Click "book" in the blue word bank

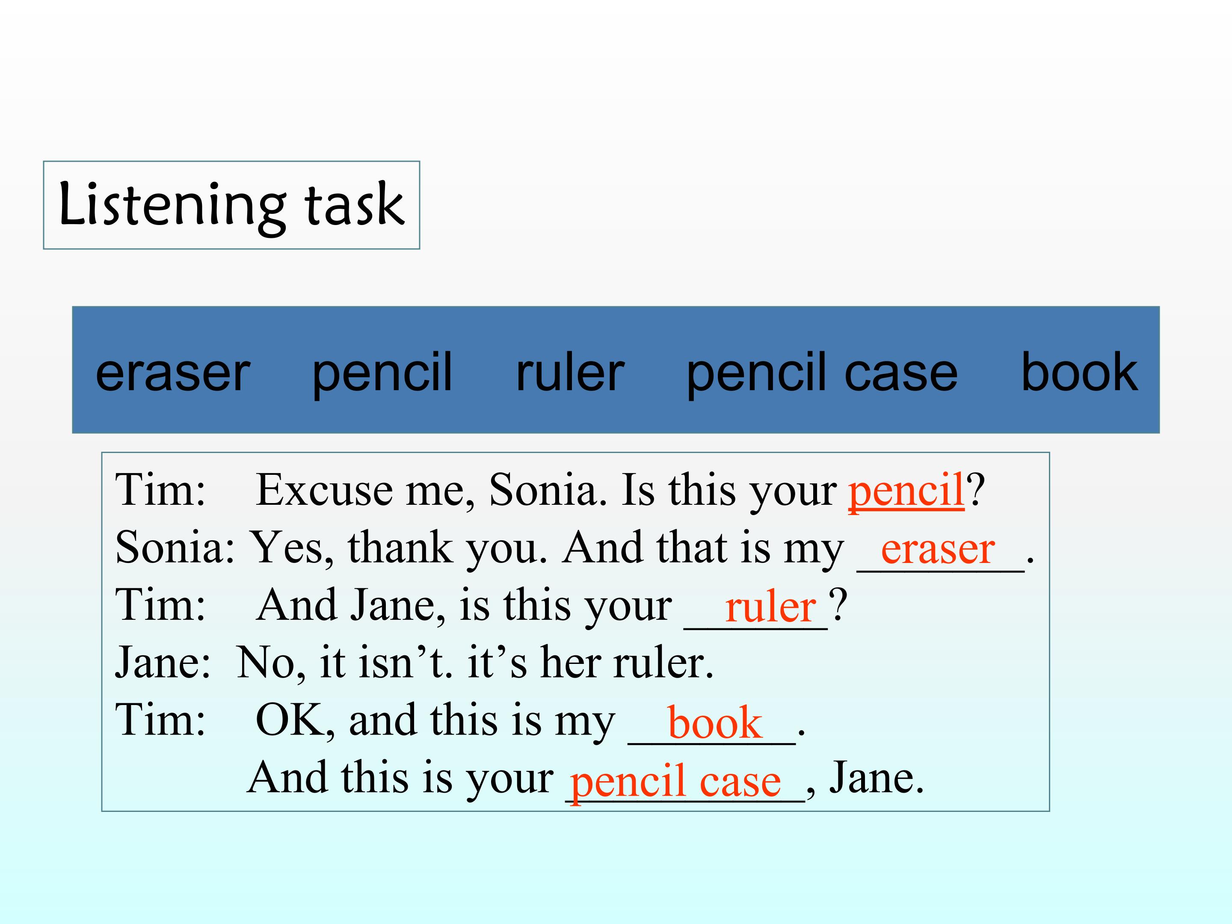coord(1079,372)
